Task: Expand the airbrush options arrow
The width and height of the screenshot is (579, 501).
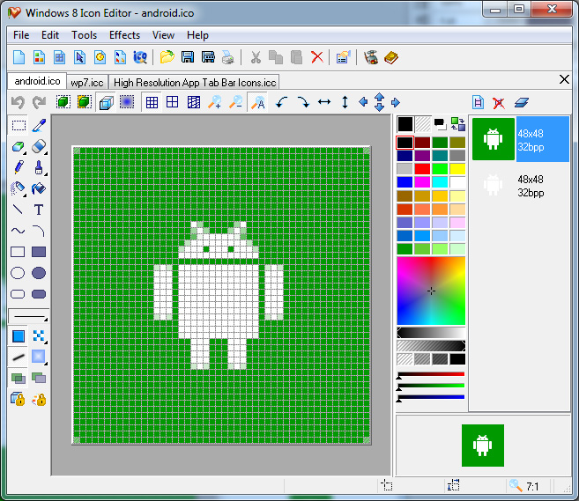Action: (x=25, y=195)
